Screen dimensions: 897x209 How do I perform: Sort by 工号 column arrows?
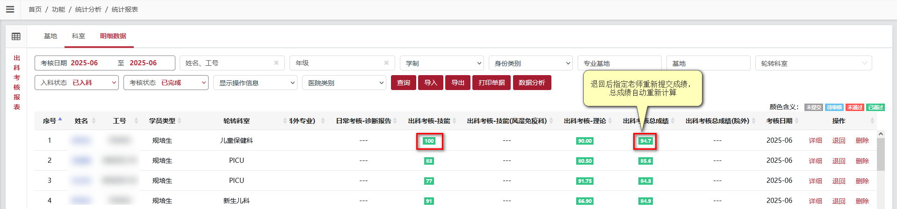coord(136,121)
